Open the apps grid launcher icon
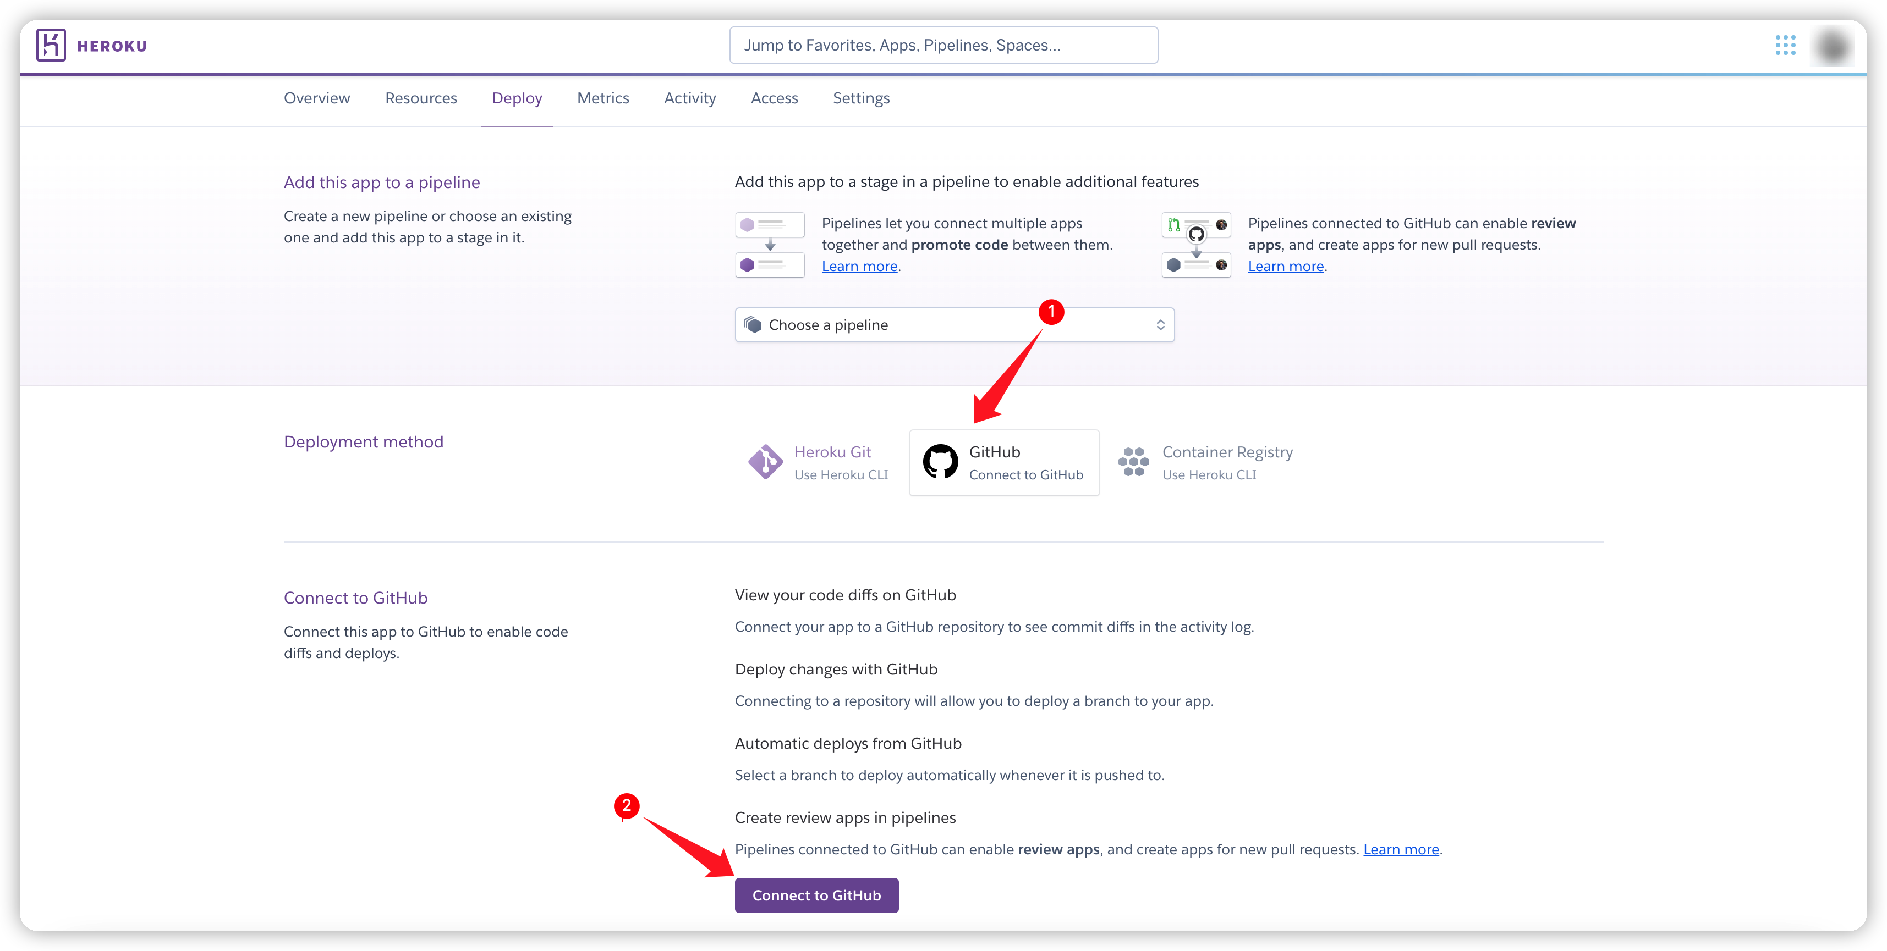1887x951 pixels. pyautogui.click(x=1785, y=46)
